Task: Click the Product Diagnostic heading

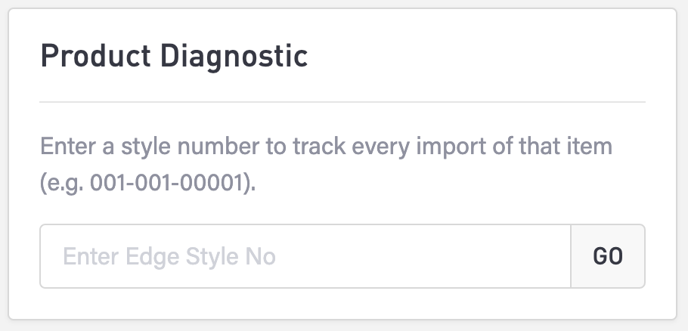Action: [x=174, y=57]
